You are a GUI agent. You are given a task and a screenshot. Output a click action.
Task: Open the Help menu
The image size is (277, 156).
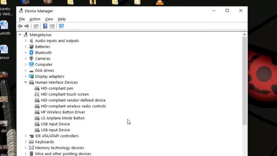click(61, 19)
